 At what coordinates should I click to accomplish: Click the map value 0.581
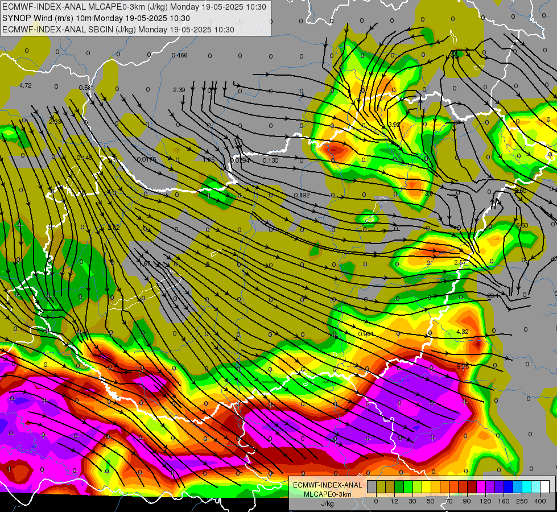(x=86, y=88)
